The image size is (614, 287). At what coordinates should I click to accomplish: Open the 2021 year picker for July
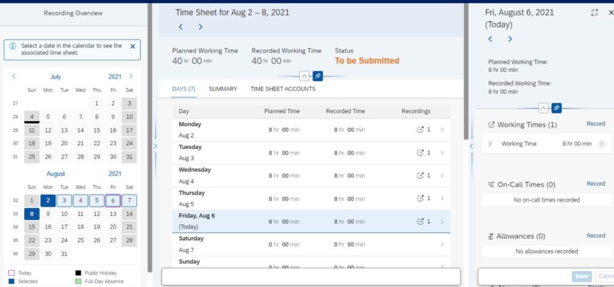coord(115,77)
